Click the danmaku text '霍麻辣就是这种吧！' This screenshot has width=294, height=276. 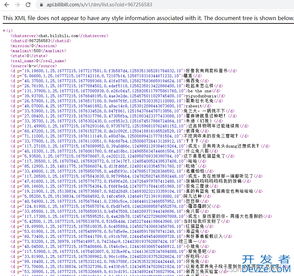pyautogui.click(x=205, y=116)
